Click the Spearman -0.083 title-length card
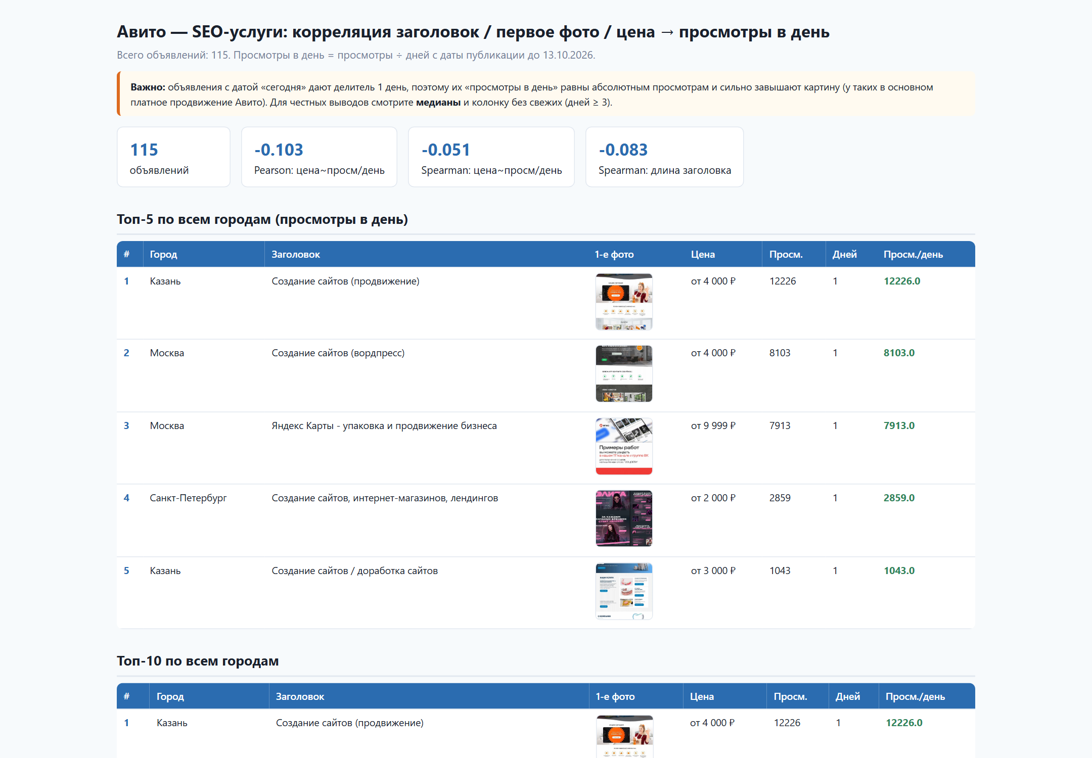The width and height of the screenshot is (1092, 758). click(x=664, y=157)
